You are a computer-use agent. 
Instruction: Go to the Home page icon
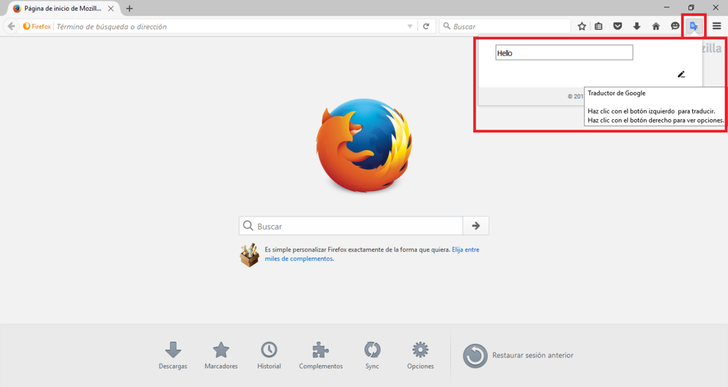pyautogui.click(x=656, y=26)
